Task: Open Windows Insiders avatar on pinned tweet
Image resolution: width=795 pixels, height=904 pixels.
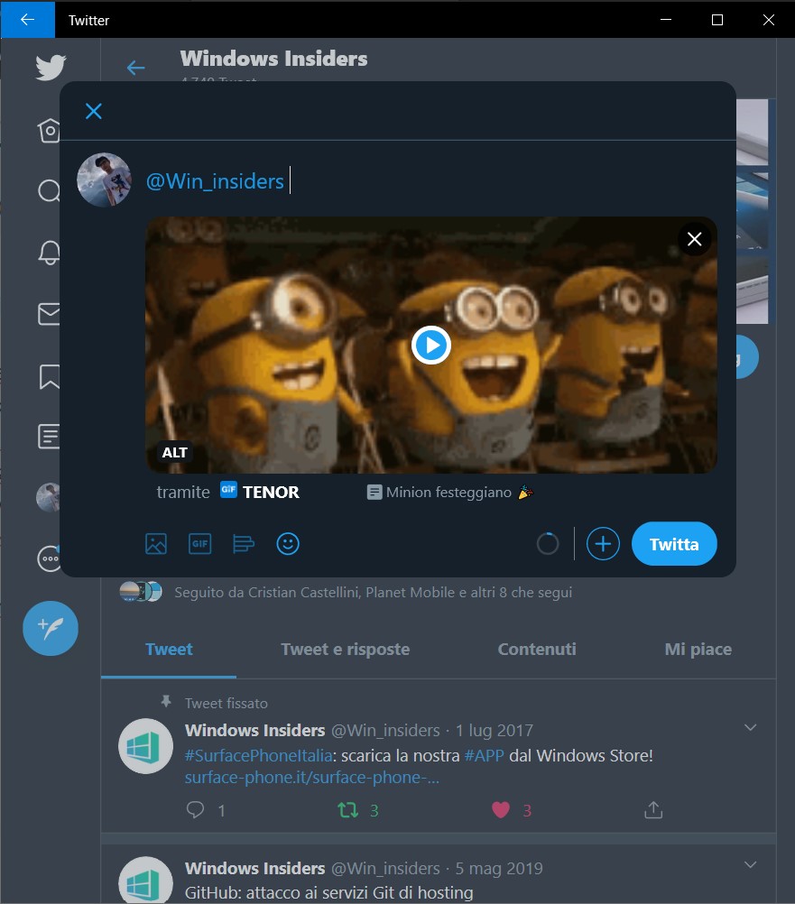Action: 145,746
